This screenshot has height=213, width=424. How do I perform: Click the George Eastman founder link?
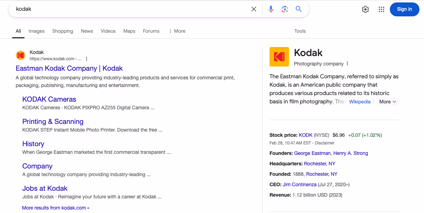[x=312, y=153]
